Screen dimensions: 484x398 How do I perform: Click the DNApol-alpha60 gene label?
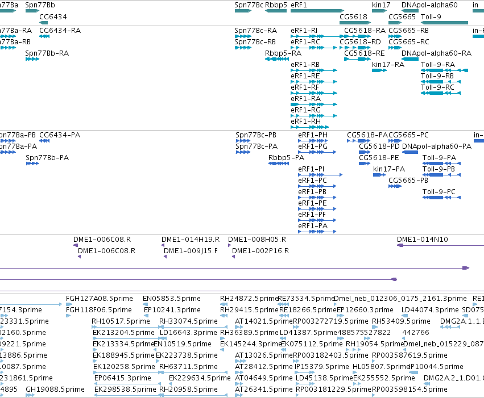[x=429, y=5]
